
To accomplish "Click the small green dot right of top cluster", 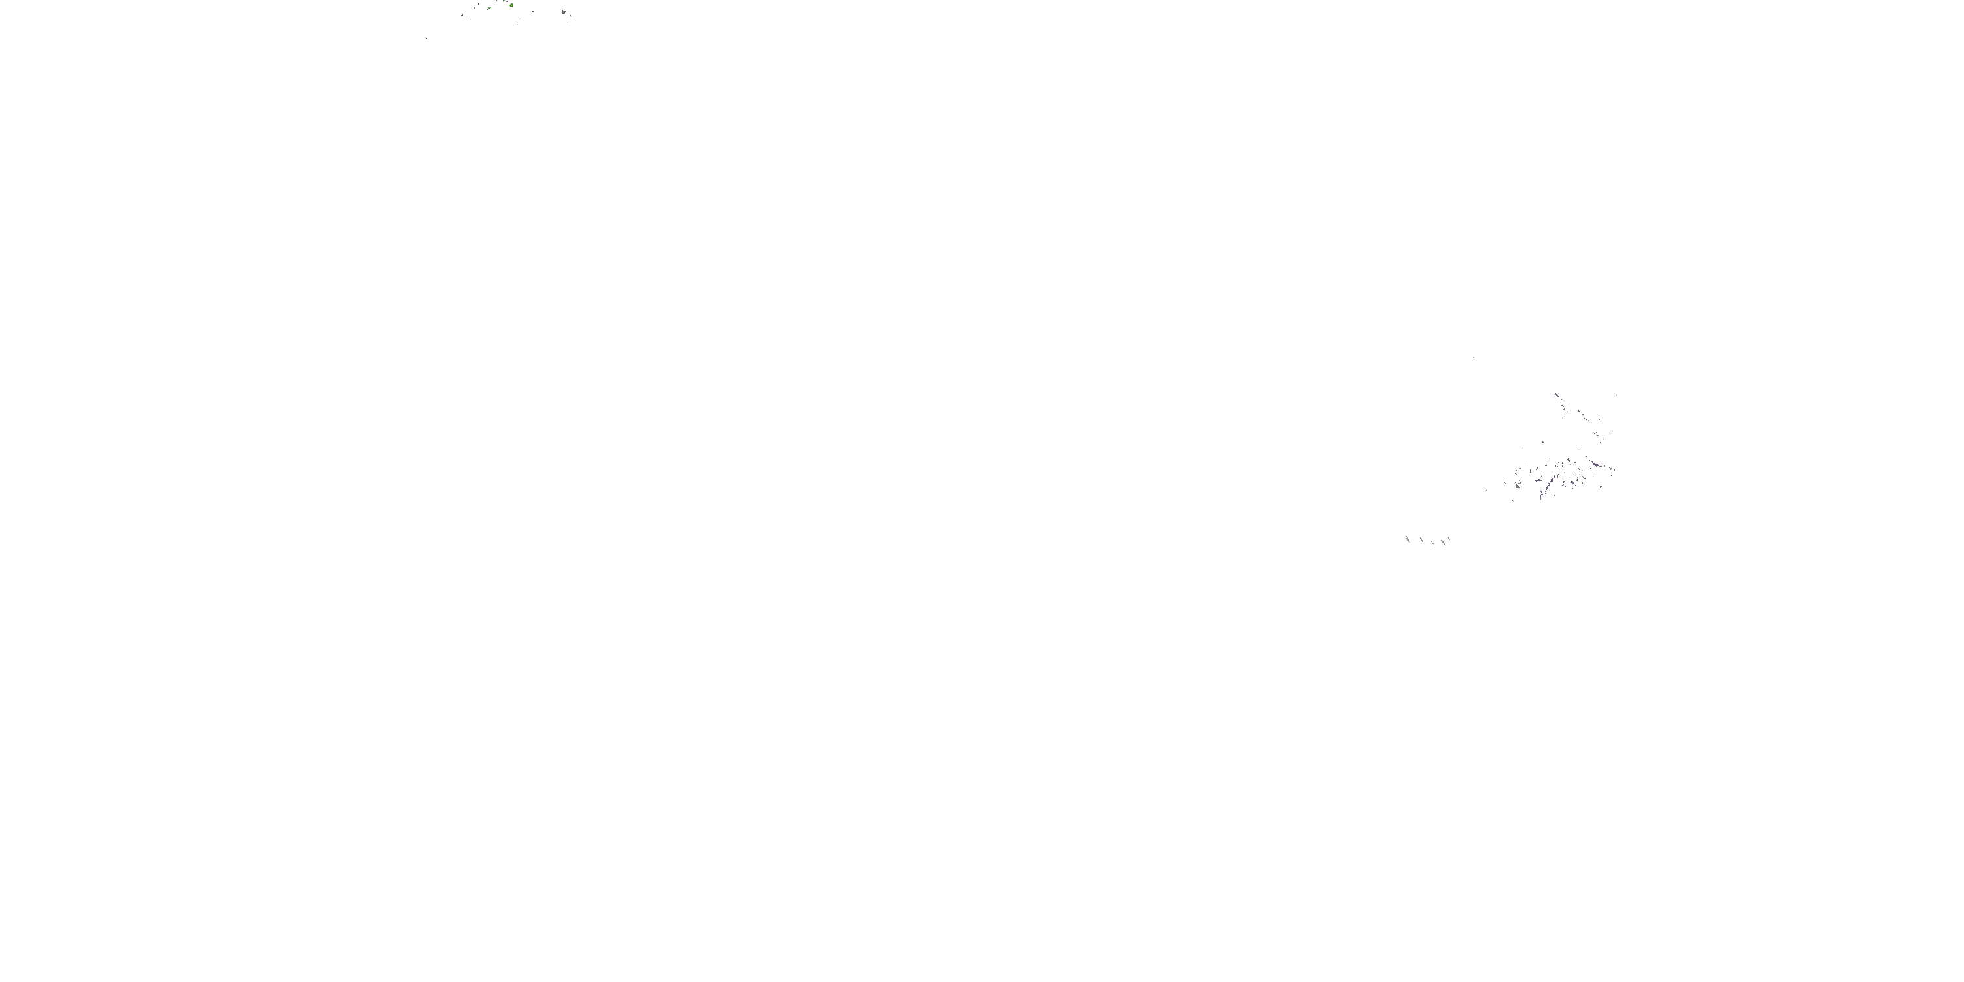I will (x=562, y=12).
